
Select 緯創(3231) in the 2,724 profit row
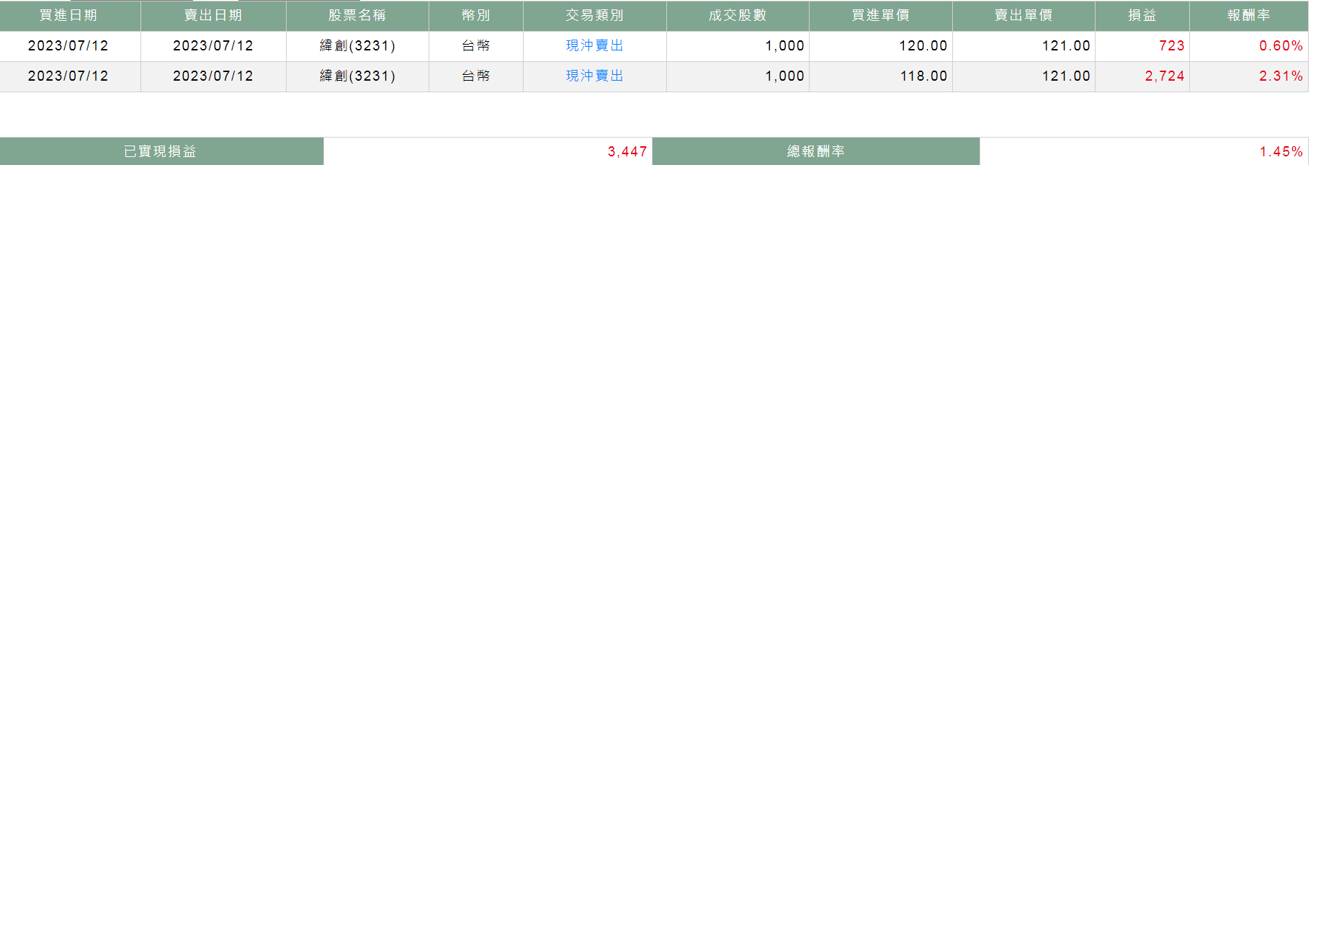pyautogui.click(x=358, y=76)
